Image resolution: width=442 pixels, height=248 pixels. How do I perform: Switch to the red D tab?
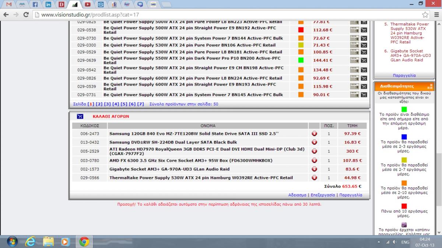[61, 5]
